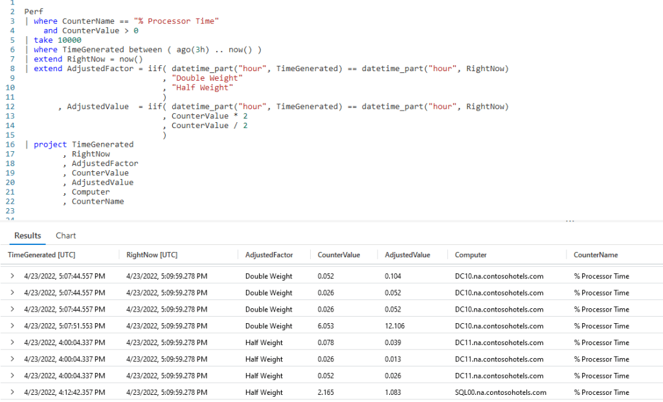
Task: Click the RightNow [UTC] column header
Action: [152, 255]
